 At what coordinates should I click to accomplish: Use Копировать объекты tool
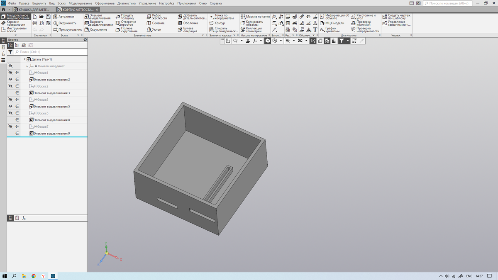click(251, 23)
